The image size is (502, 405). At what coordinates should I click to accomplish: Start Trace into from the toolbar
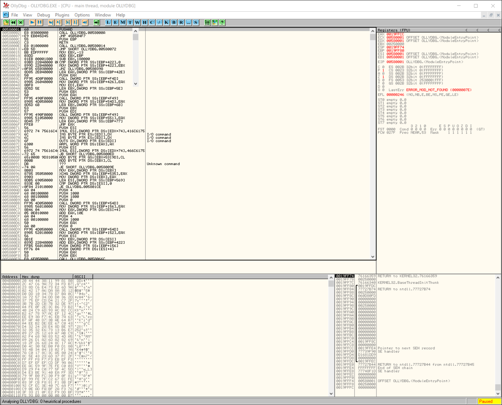coord(68,23)
